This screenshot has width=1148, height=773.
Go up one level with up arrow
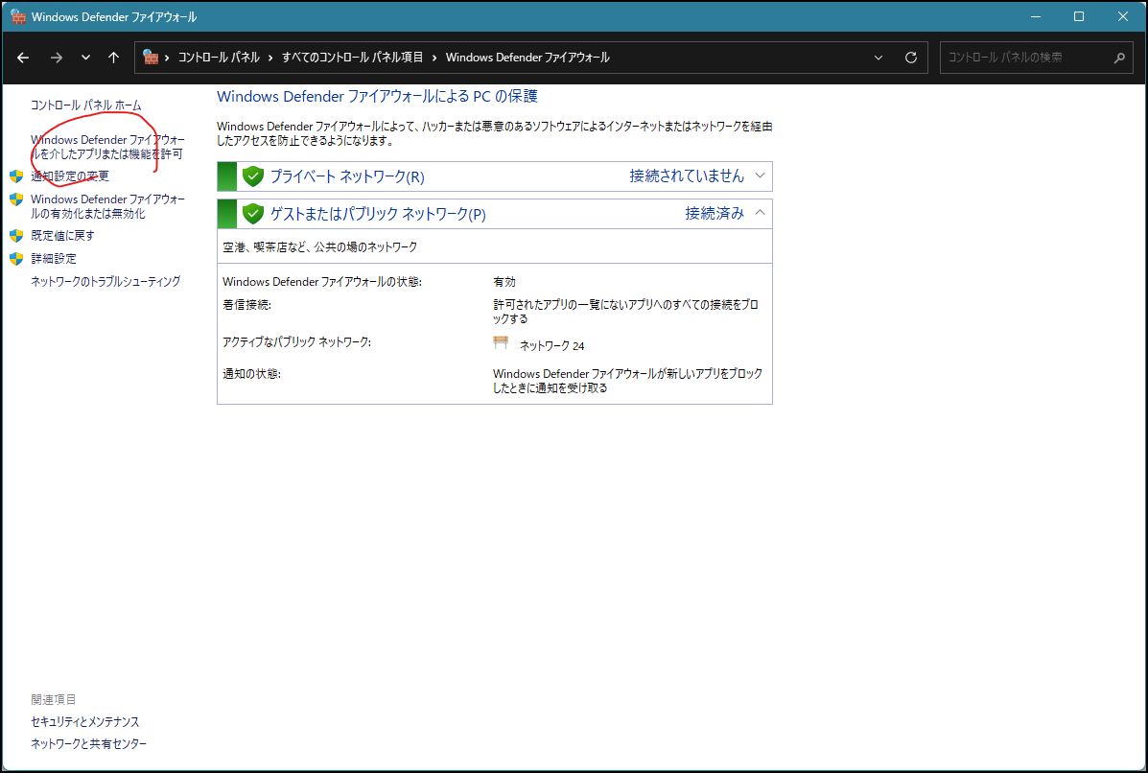pyautogui.click(x=113, y=58)
